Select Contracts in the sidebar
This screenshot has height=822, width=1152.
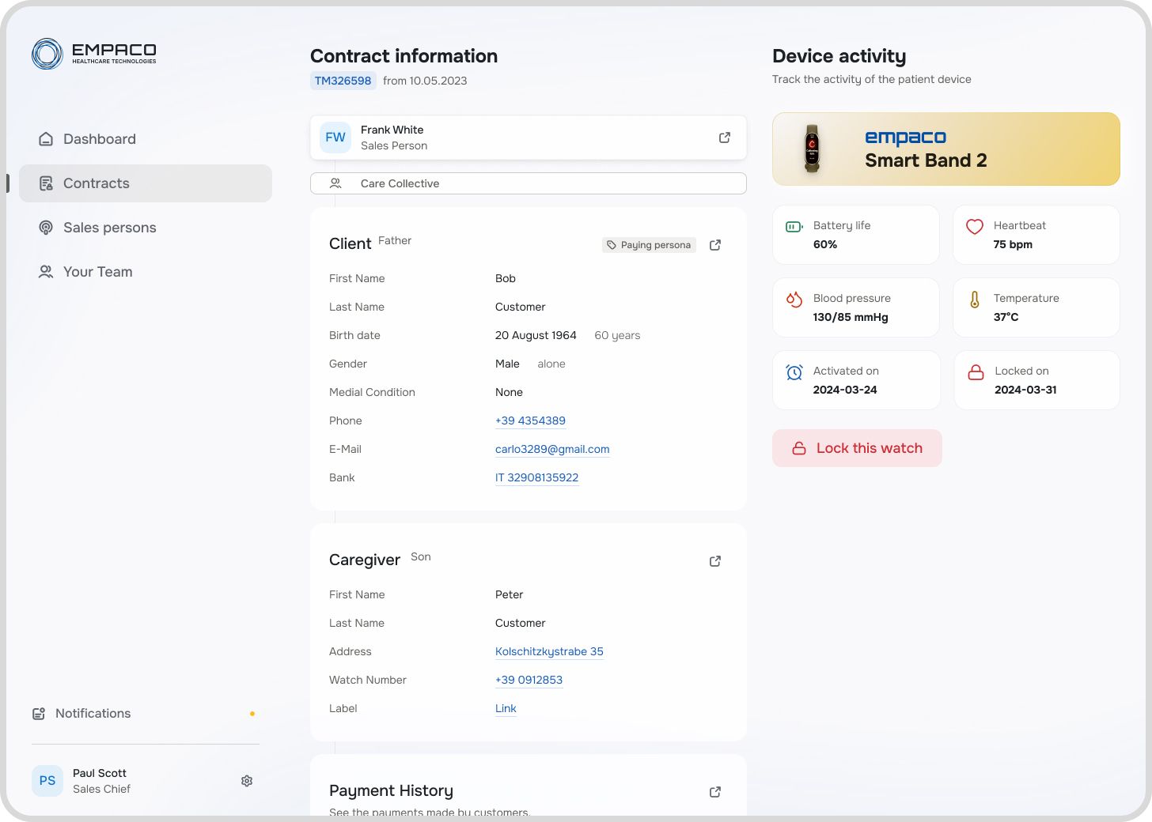[x=97, y=183]
